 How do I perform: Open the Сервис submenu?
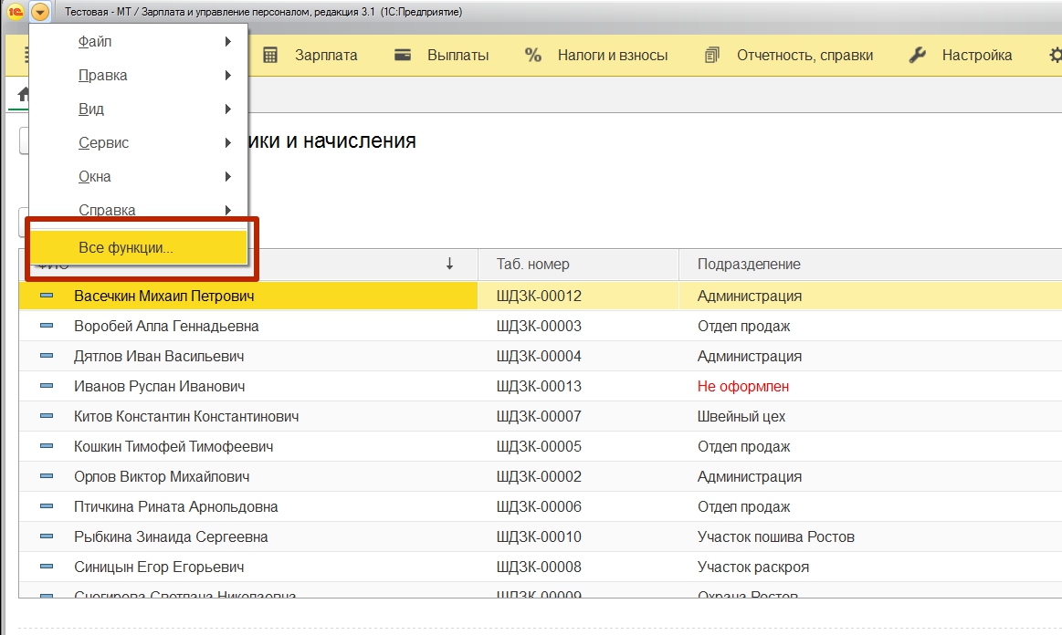pyautogui.click(x=139, y=143)
